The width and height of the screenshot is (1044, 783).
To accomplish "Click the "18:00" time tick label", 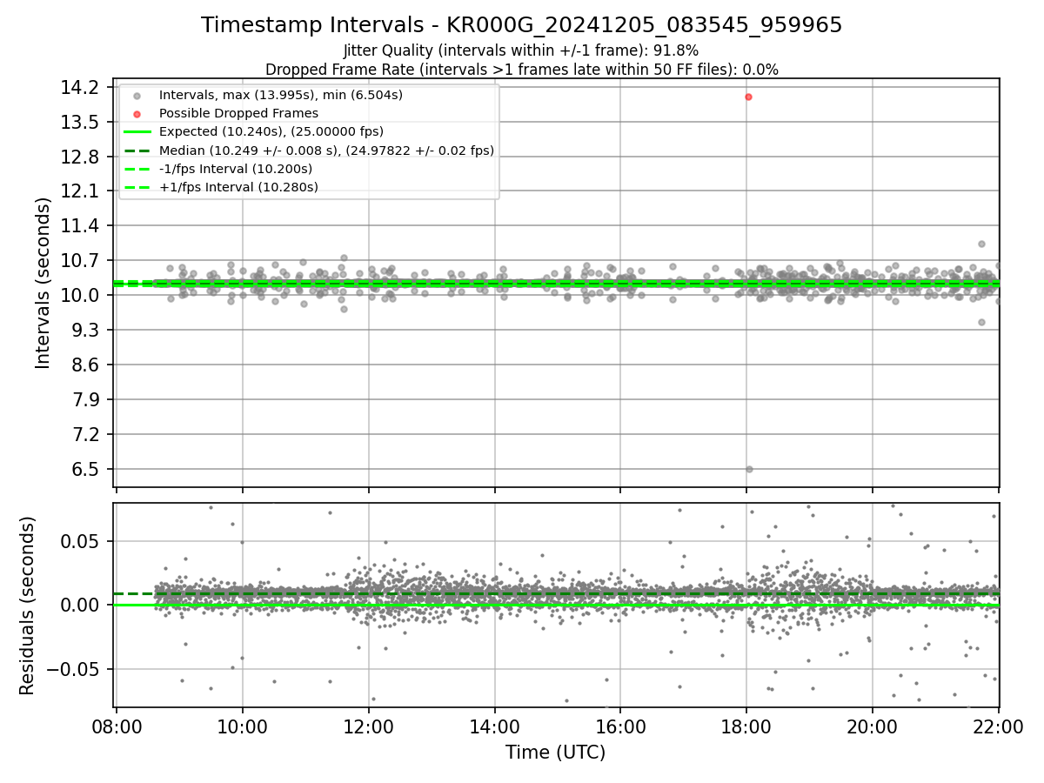I will (x=746, y=727).
